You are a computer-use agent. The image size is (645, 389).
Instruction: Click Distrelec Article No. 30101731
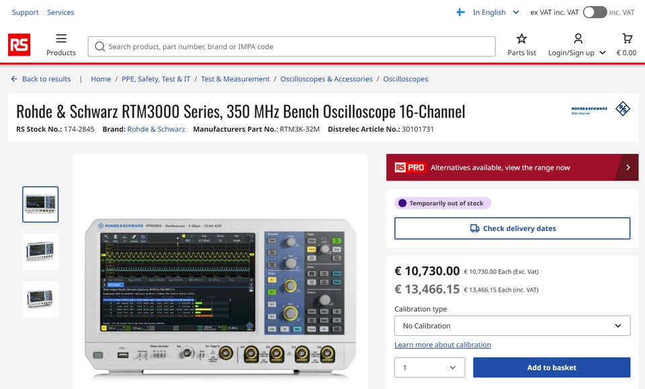(380, 129)
